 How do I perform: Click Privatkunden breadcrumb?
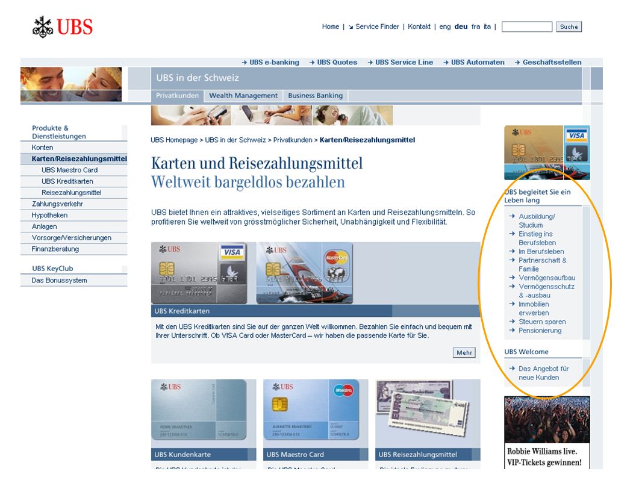tap(293, 140)
